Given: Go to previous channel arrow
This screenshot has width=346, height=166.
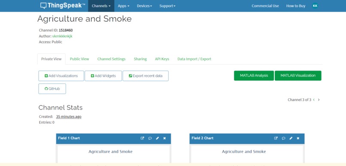Looking at the screenshot, I should click(x=314, y=100).
